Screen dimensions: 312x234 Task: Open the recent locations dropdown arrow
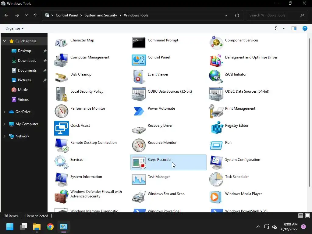pos(26,15)
